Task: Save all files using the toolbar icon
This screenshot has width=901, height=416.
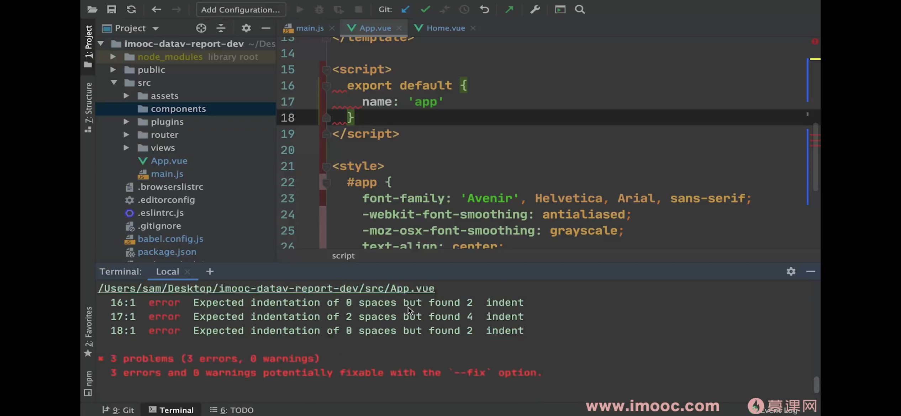Action: click(x=111, y=9)
